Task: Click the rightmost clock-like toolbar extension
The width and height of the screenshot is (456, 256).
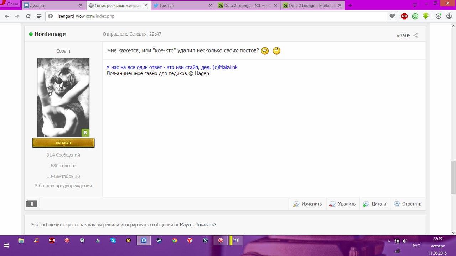Action: [450, 16]
